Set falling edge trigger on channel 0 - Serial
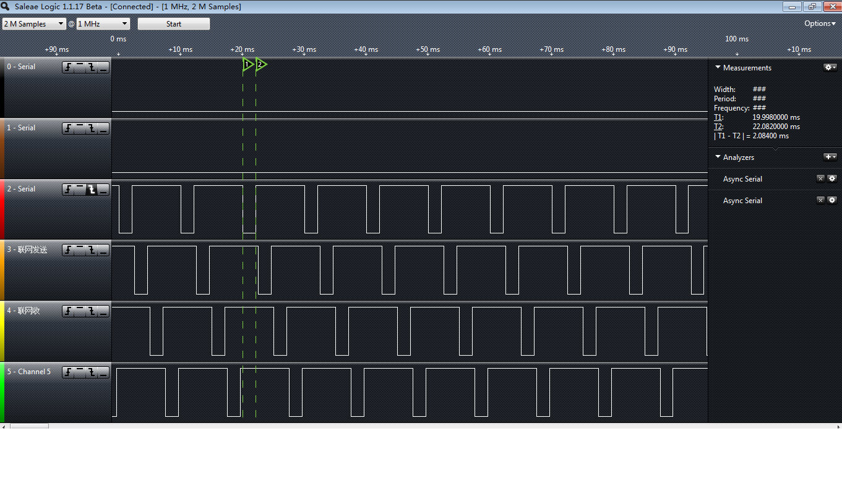842x494 pixels. tap(92, 67)
